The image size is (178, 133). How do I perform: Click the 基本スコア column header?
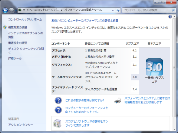pos(154,44)
